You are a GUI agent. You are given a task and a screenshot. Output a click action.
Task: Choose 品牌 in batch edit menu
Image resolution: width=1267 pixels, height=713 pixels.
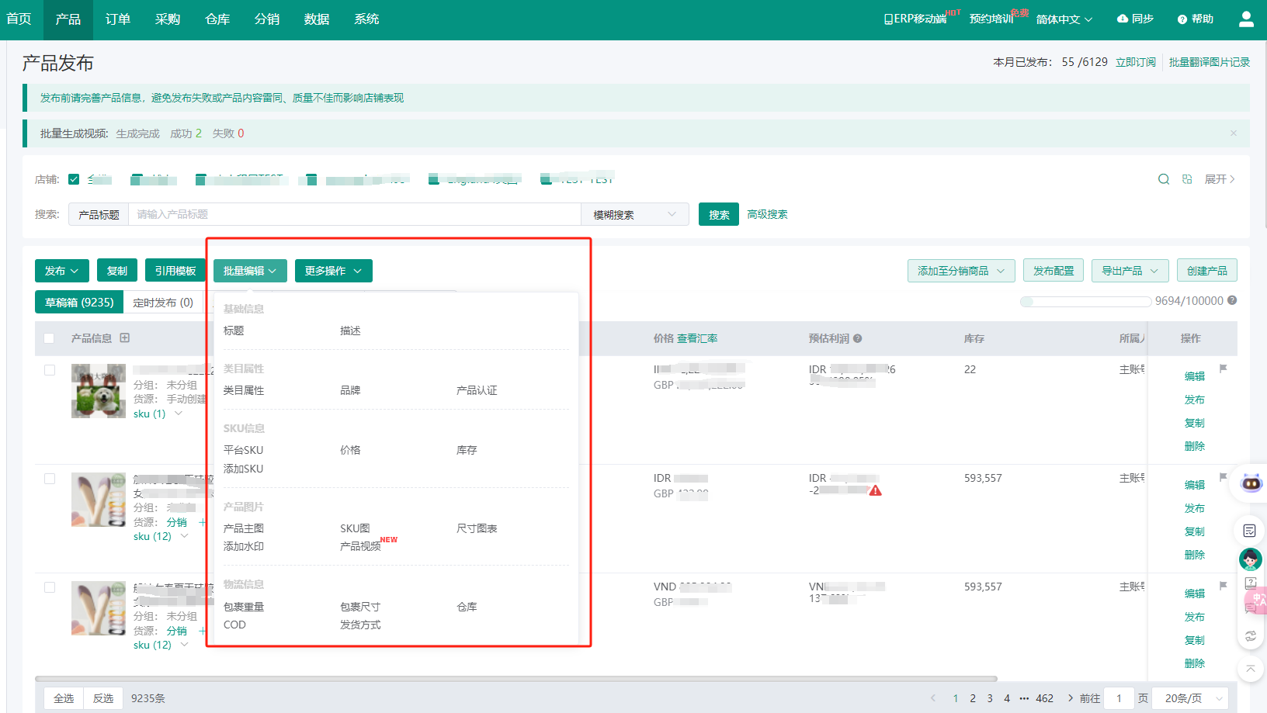point(350,390)
